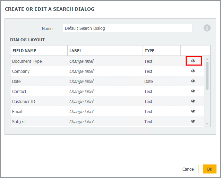Image resolution: width=221 pixels, height=178 pixels.
Task: Change label for Email field
Action: 81,112
